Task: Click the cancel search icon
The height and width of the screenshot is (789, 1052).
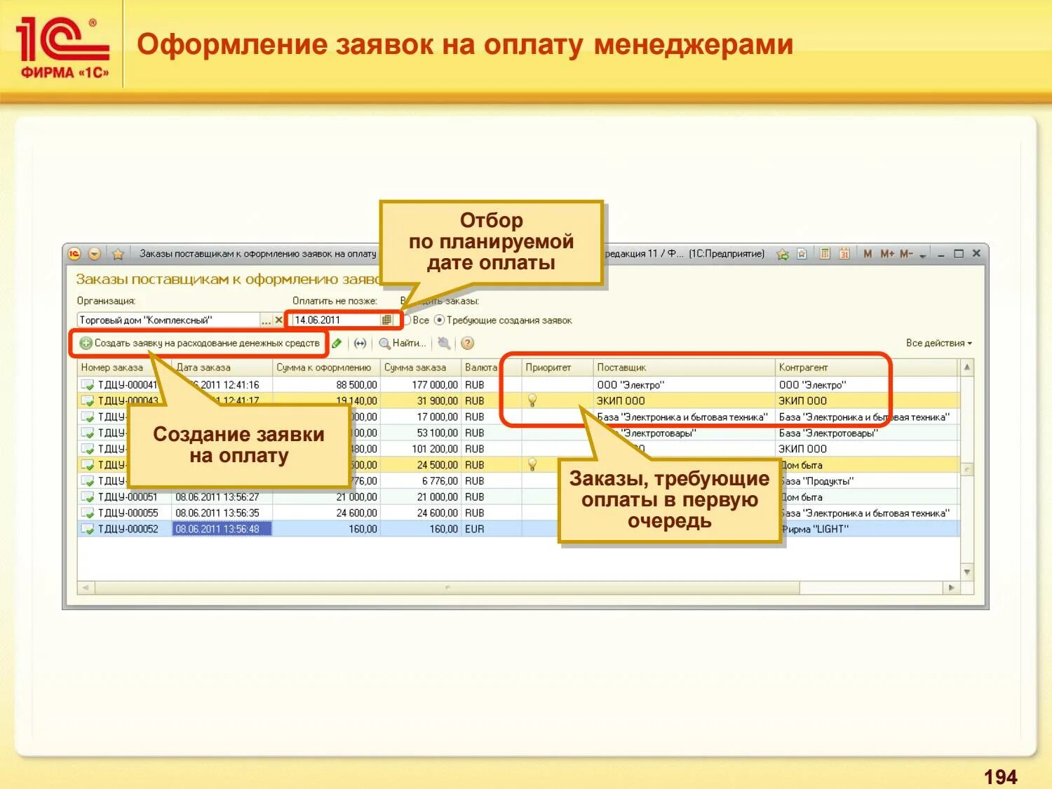Action: point(444,343)
